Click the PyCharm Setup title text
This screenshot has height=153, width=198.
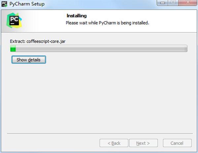tap(27, 4)
